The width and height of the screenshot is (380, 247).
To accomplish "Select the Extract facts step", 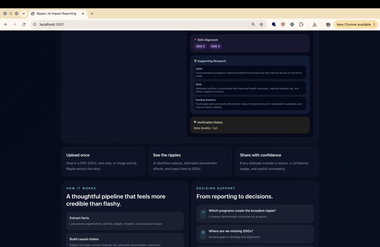I will tap(125, 221).
